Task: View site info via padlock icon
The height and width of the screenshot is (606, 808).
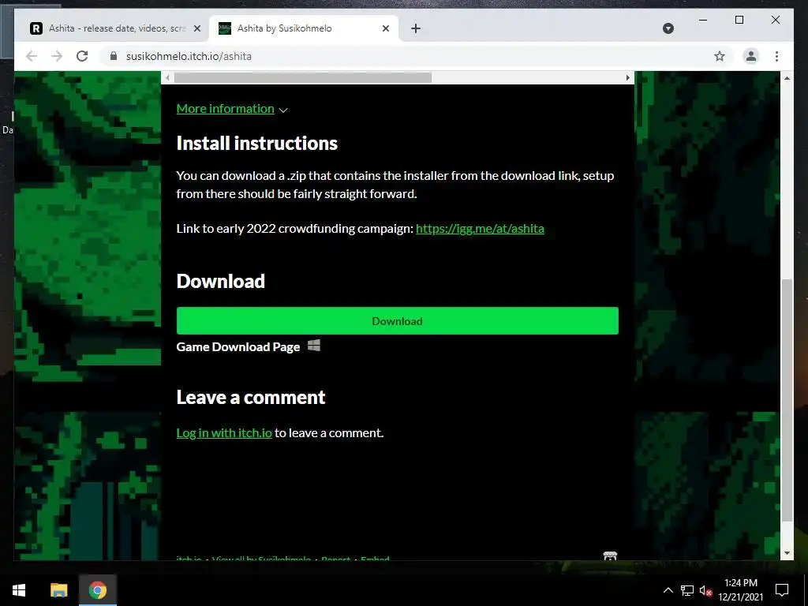Action: (x=114, y=56)
